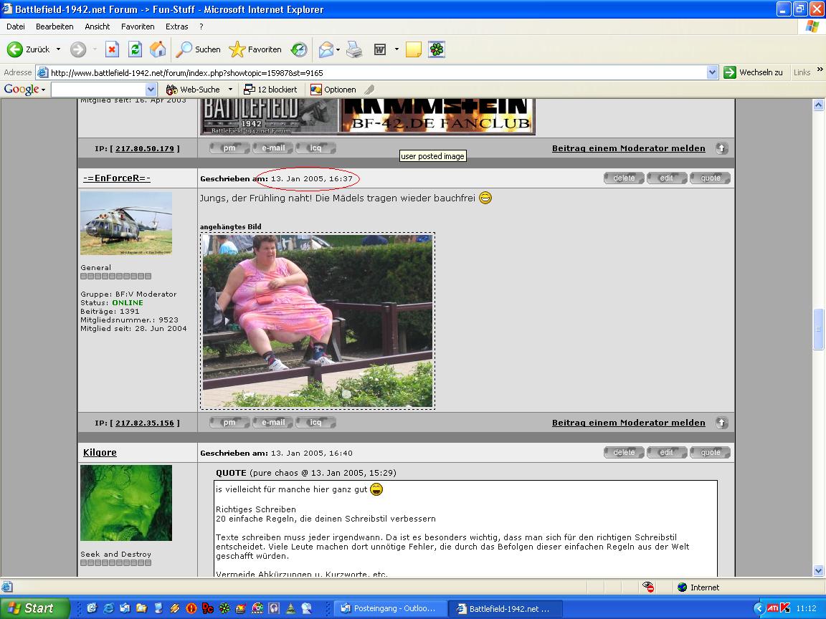Delete EnForceR's 16:37 post
826x619 pixels.
click(625, 178)
